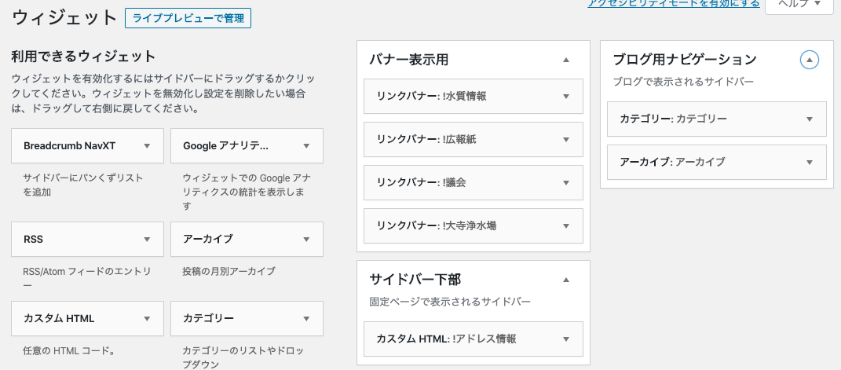Expand the Breadcrumb NavXT widget

point(147,146)
